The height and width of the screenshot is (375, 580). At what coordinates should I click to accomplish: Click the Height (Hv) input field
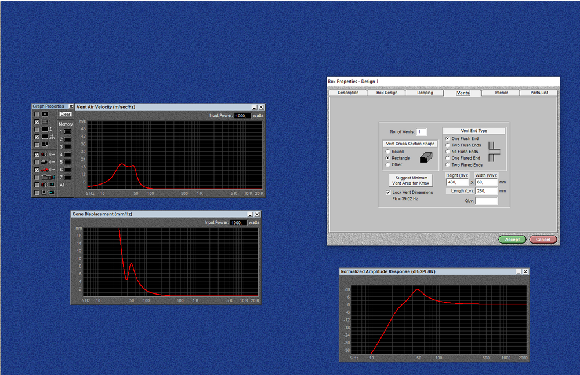[x=457, y=182]
